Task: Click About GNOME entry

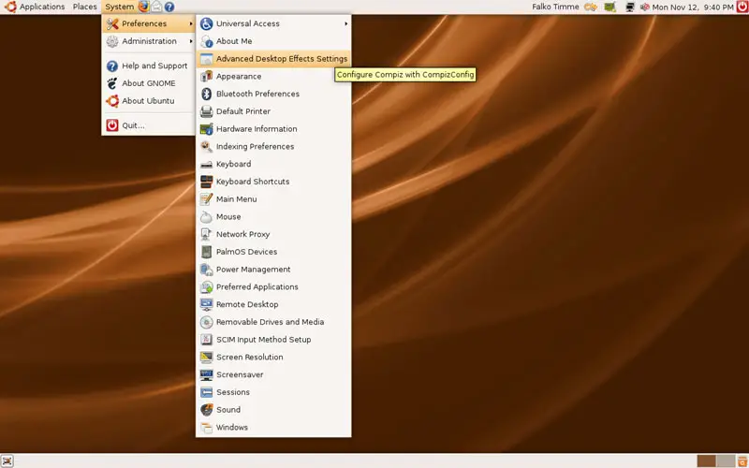Action: click(x=149, y=83)
